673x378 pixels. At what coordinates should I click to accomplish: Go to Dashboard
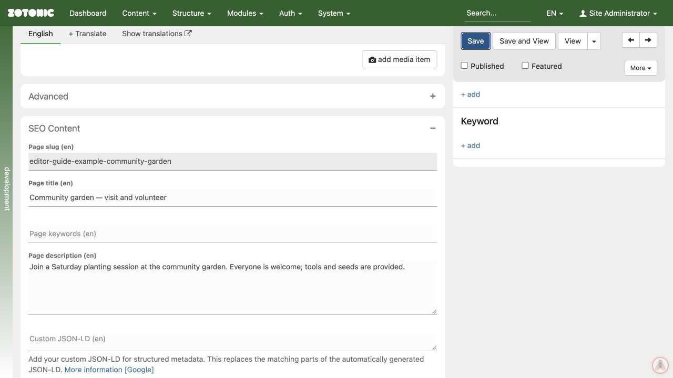pos(88,13)
